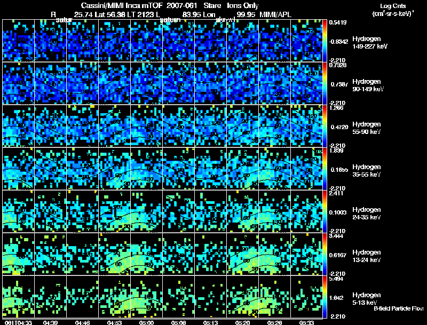Click the color bar beside Hydrogen 24-35 keV

point(325,211)
